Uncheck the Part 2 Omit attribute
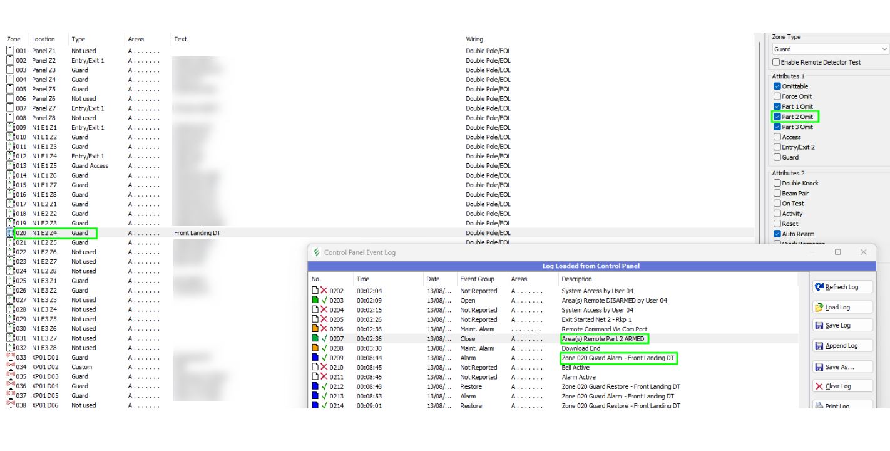This screenshot has width=890, height=451. tap(776, 117)
